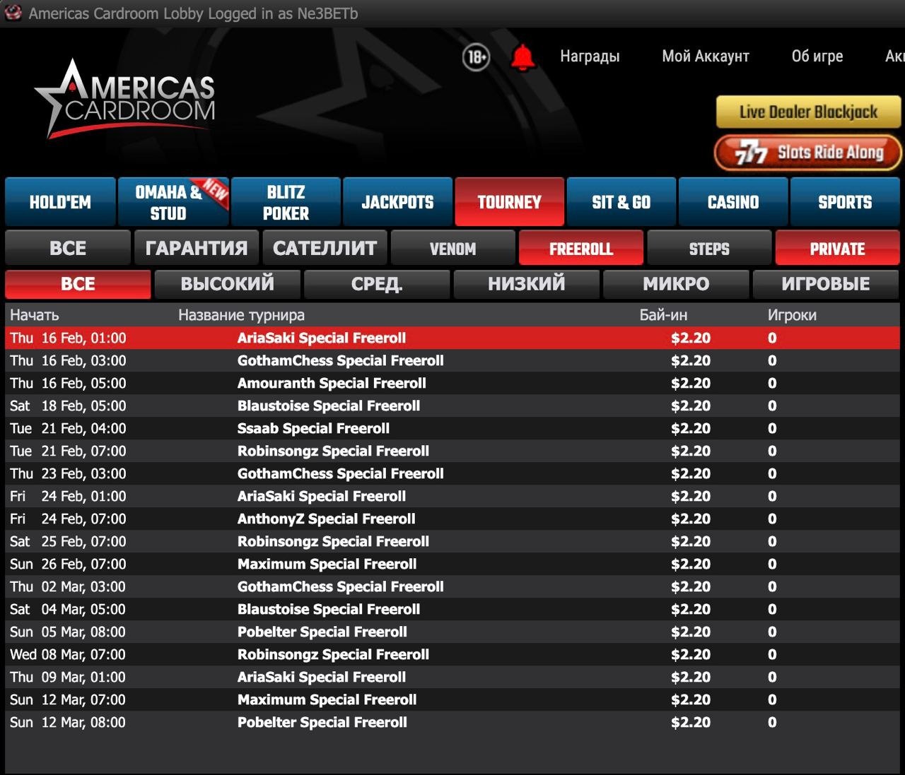Open the SIT & GO tab
The height and width of the screenshot is (775, 905).
pos(621,202)
